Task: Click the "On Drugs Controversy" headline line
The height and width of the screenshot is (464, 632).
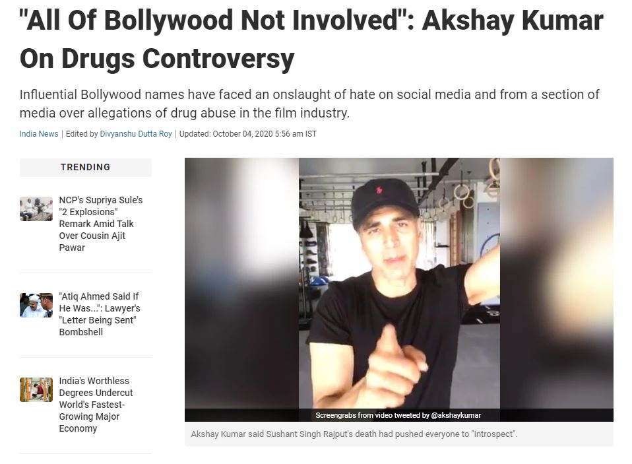Action: click(157, 59)
